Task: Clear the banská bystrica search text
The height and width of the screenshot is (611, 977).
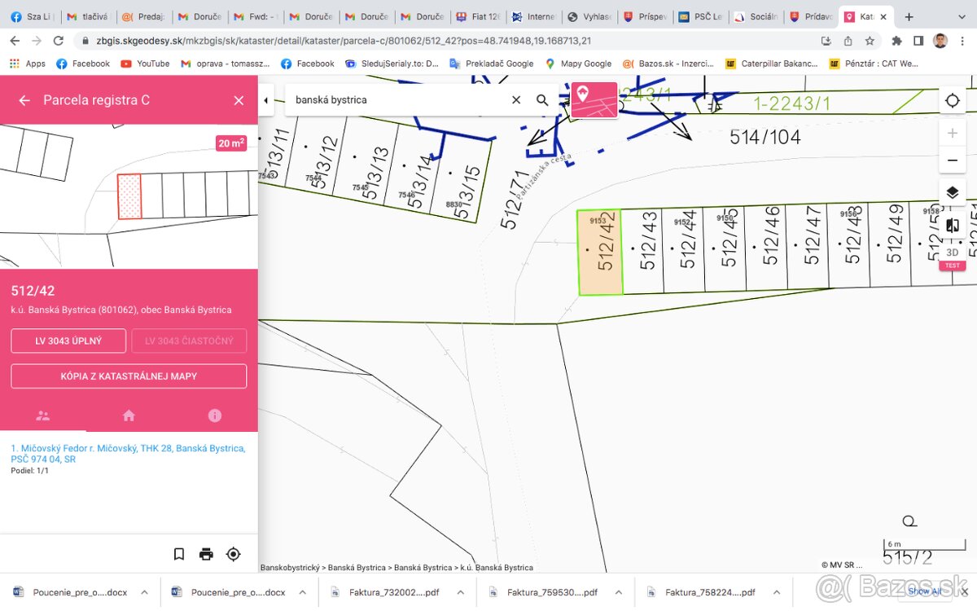Action: pyautogui.click(x=516, y=100)
